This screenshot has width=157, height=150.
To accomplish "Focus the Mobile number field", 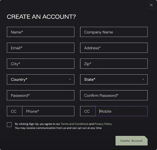I will pyautogui.click(x=122, y=111).
